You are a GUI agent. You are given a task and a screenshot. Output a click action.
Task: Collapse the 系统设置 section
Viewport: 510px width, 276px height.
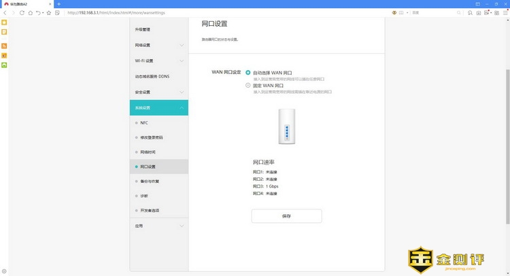[158, 107]
